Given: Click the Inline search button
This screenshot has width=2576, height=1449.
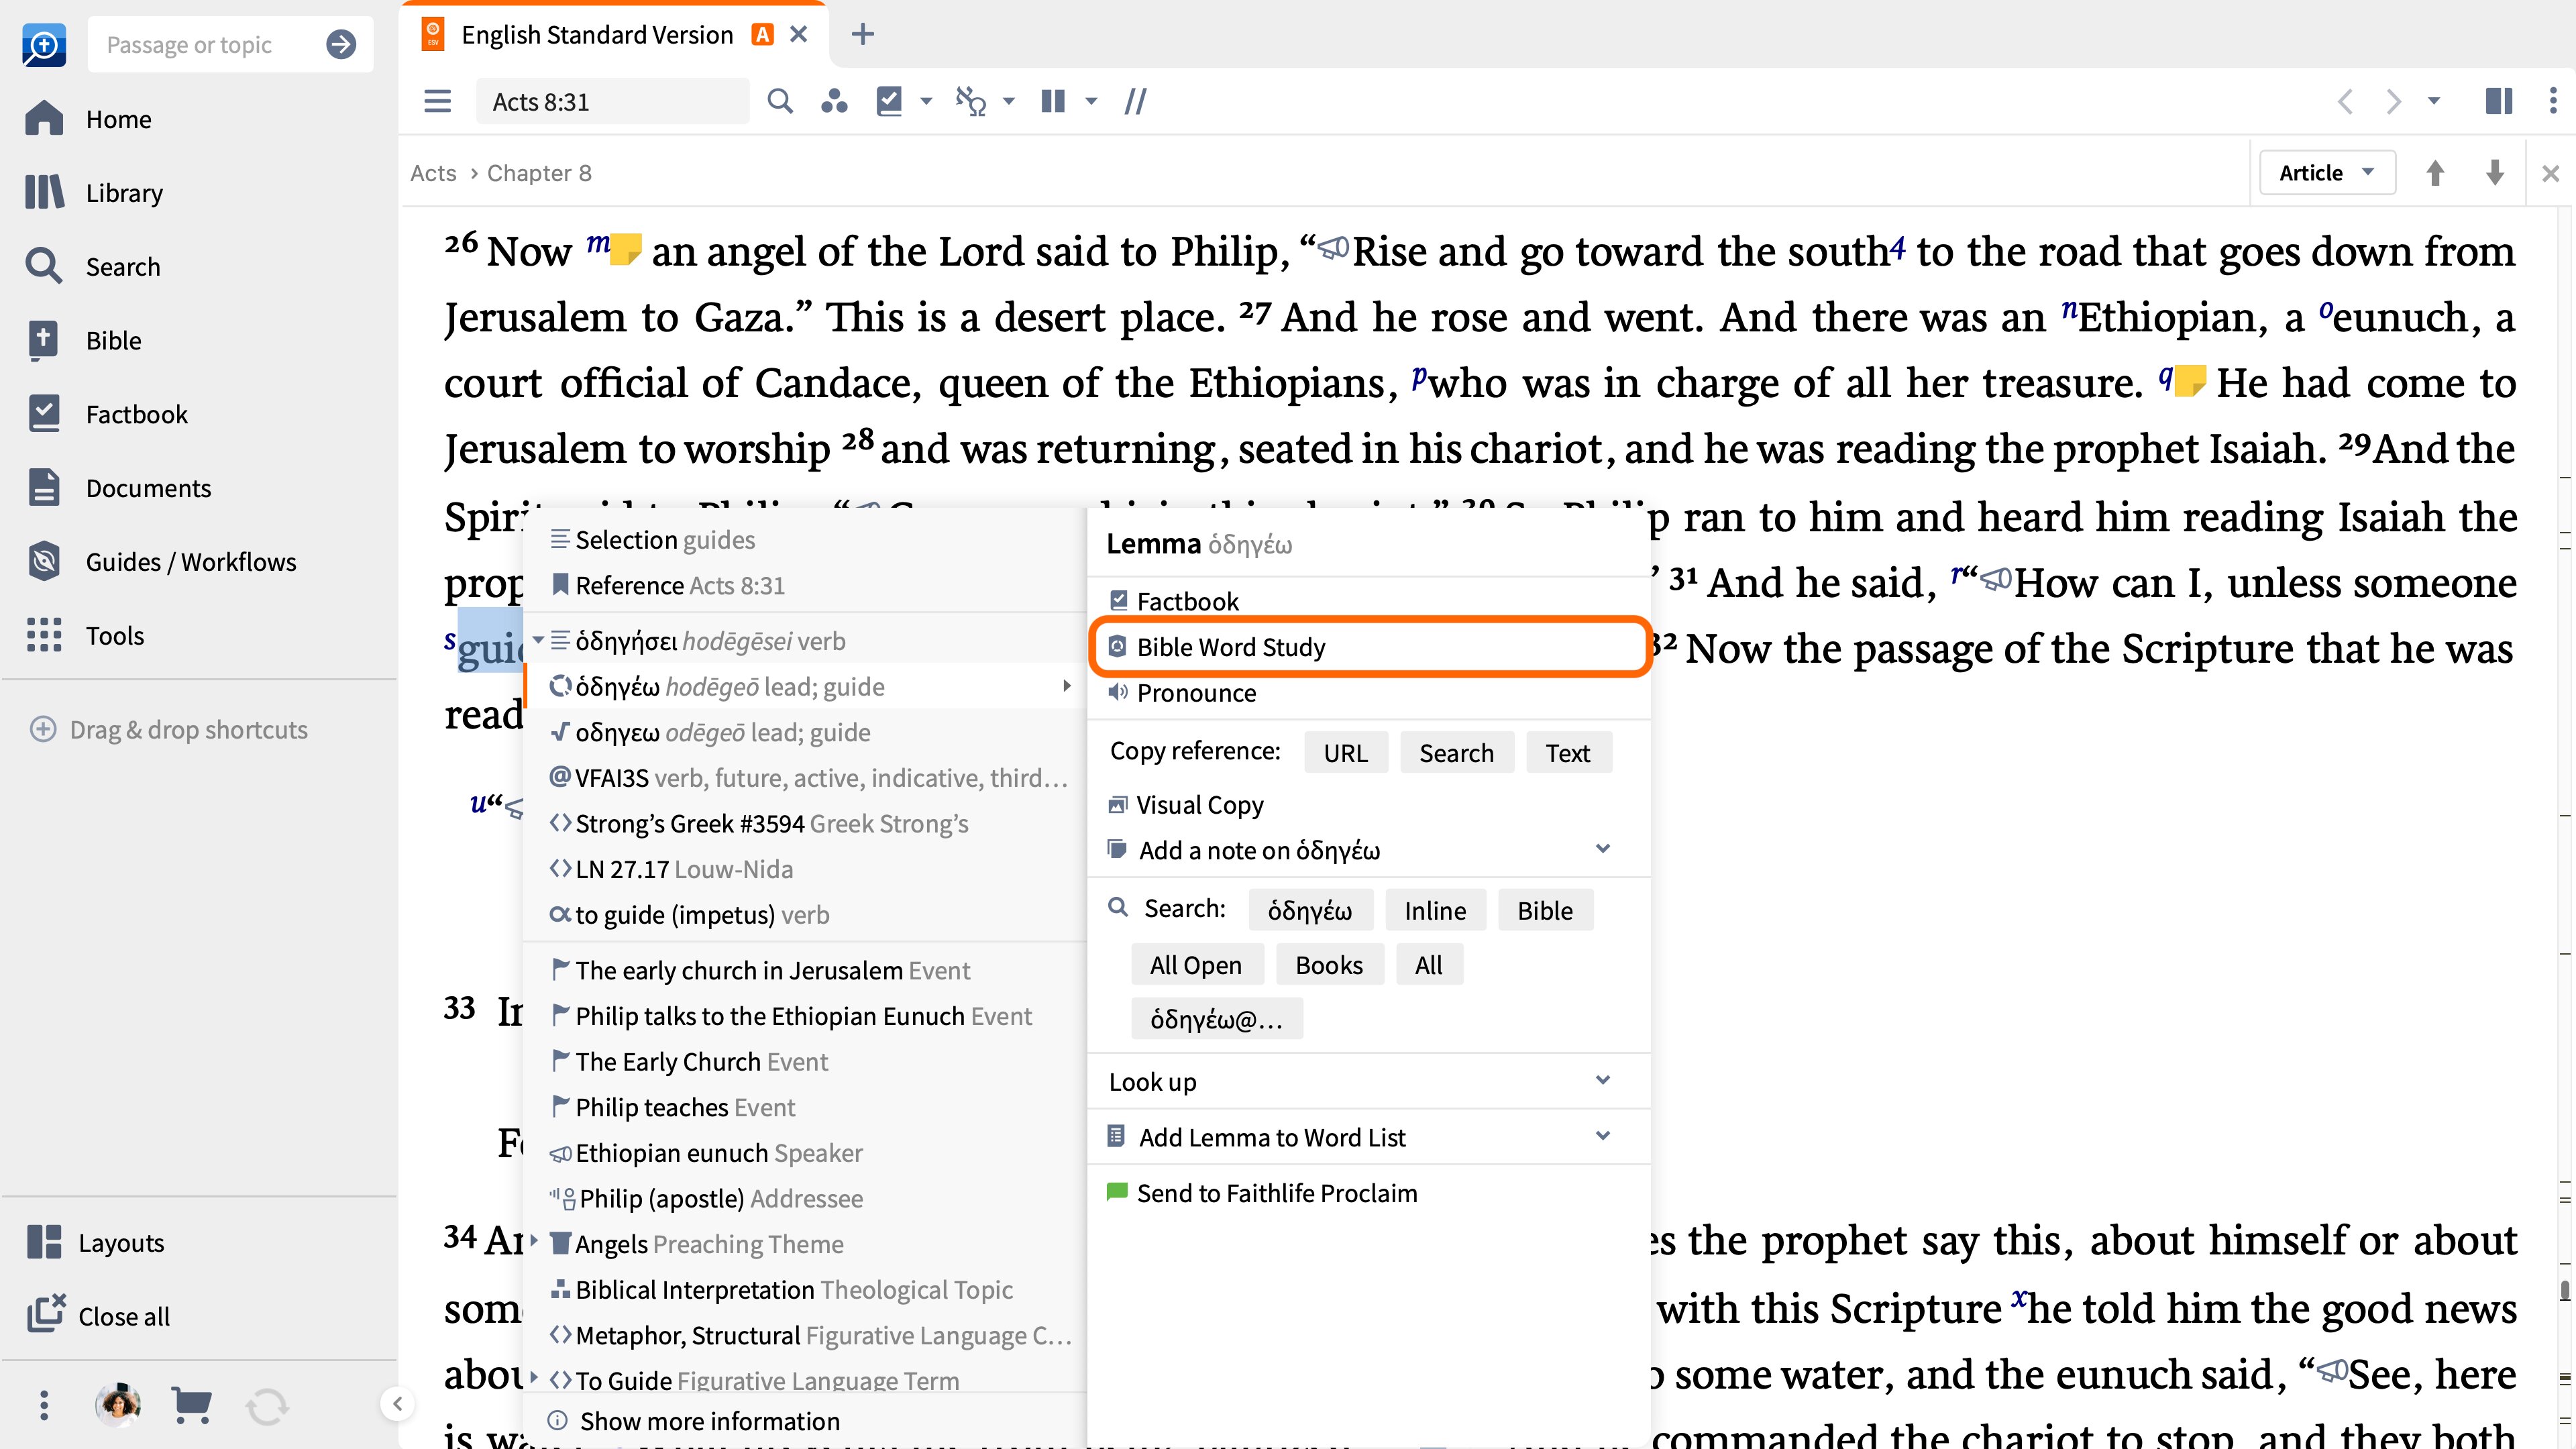Looking at the screenshot, I should [x=1435, y=910].
